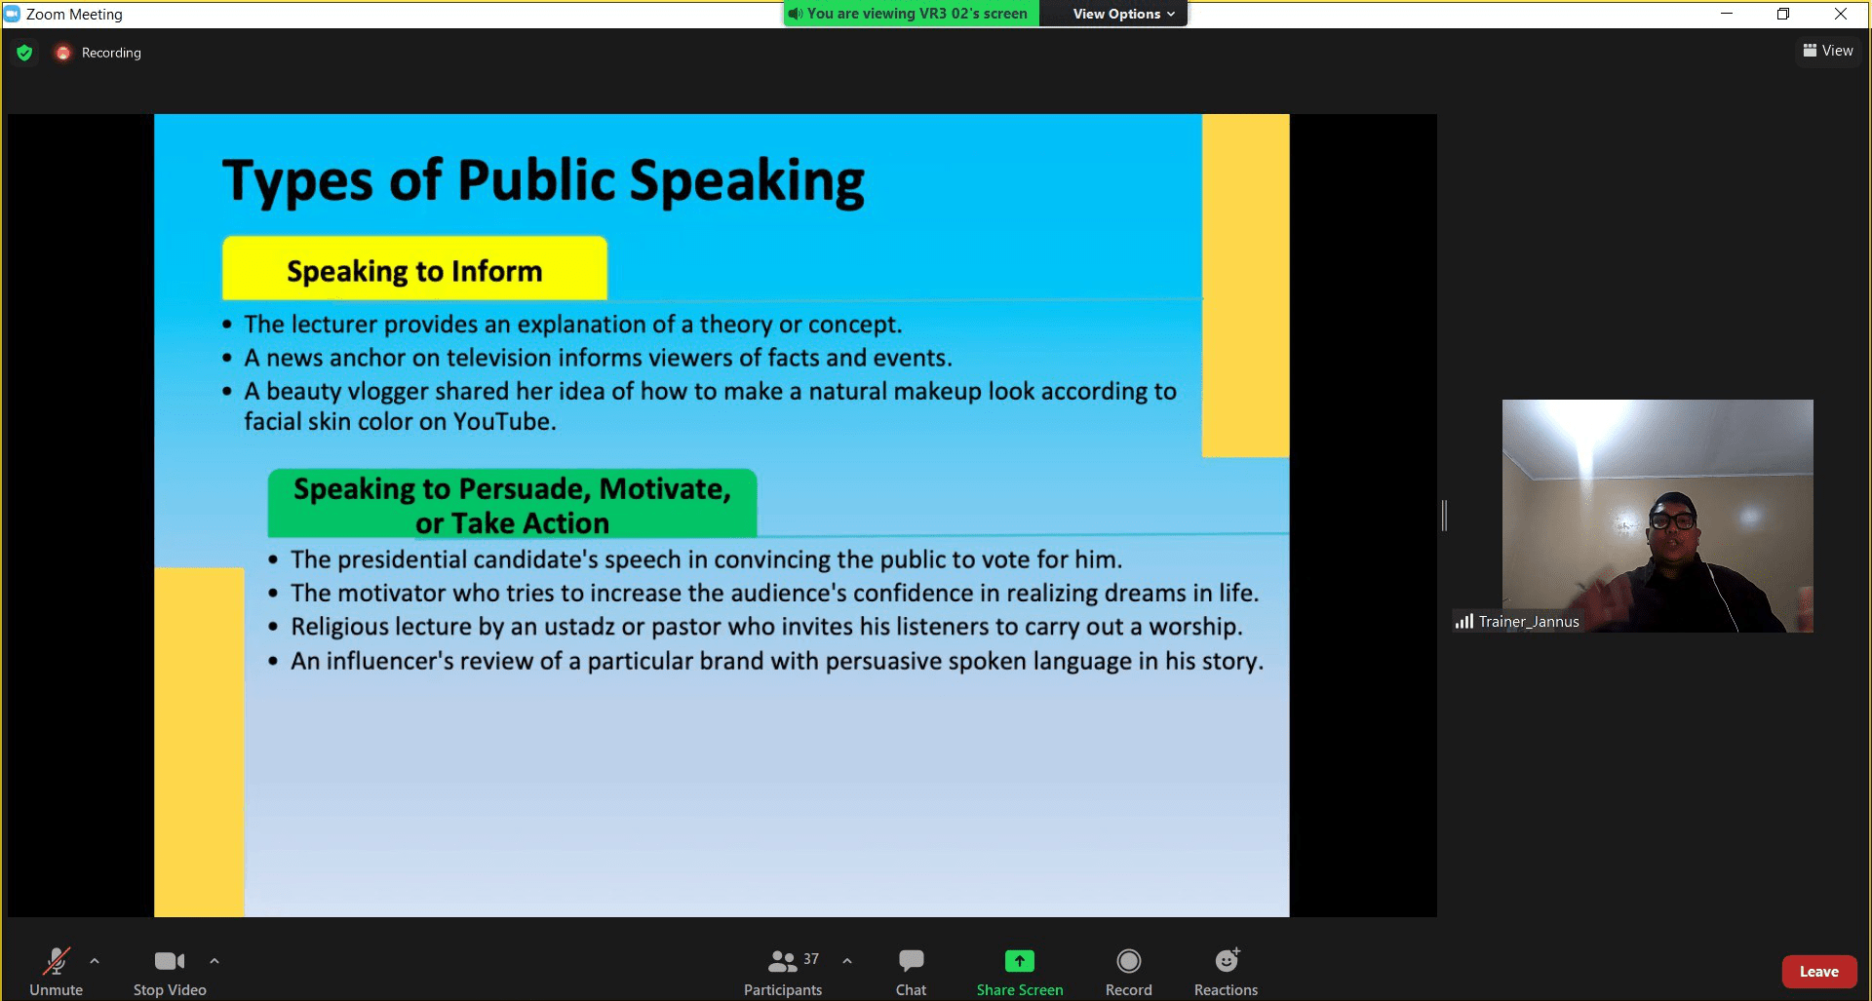Image resolution: width=1872 pixels, height=1001 pixels.
Task: Click the Zoom logo in the title bar
Action: tap(11, 13)
